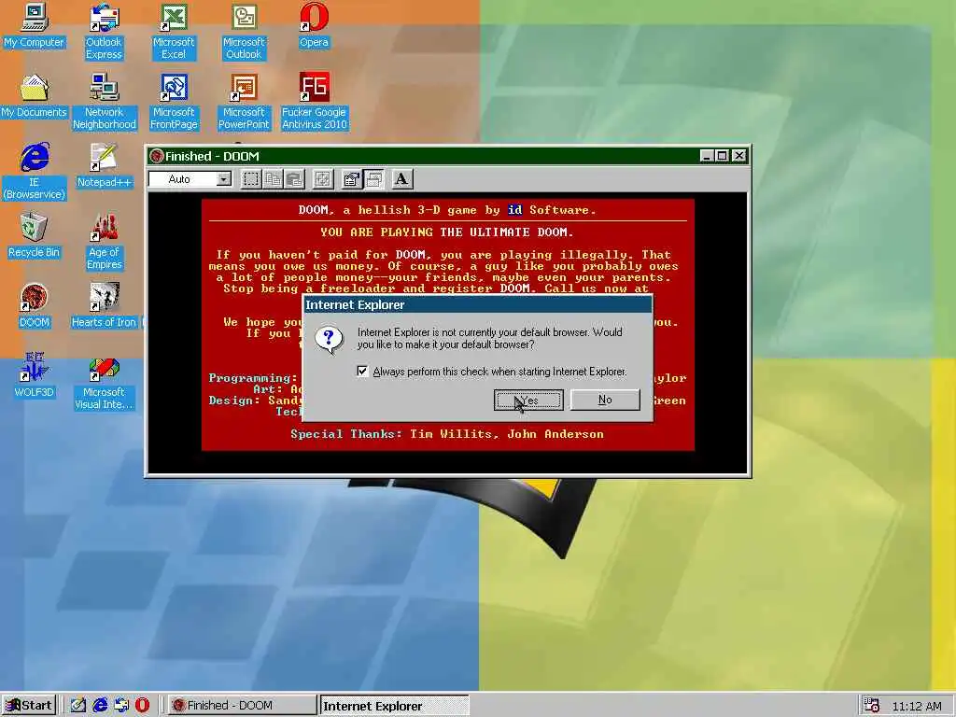Select the Internet Explorer taskbar button
Viewport: 956px width, 717px height.
pyautogui.click(x=395, y=706)
